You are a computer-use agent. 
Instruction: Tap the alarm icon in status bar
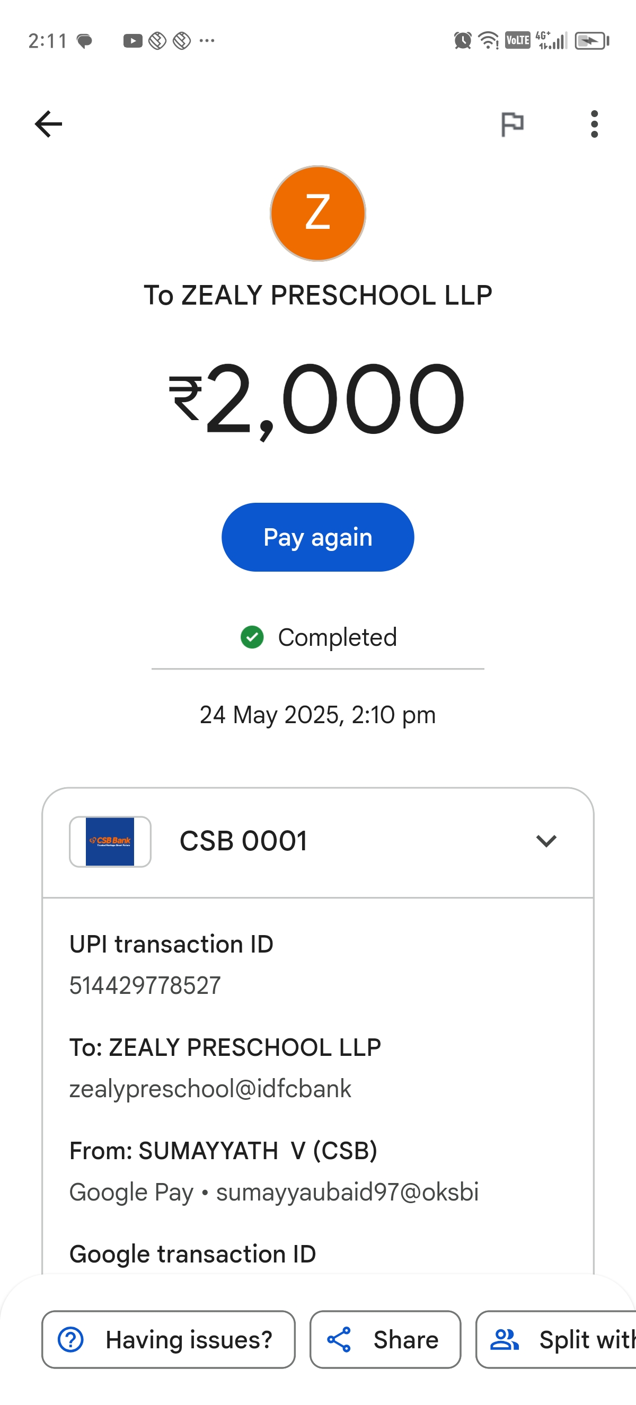tap(463, 40)
